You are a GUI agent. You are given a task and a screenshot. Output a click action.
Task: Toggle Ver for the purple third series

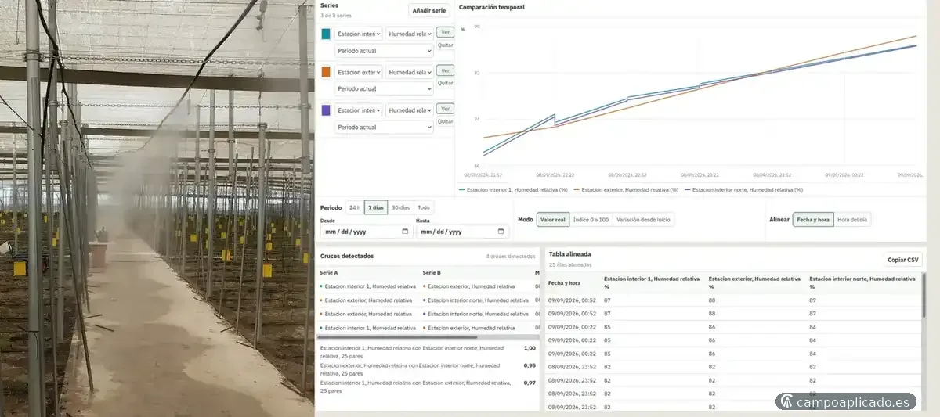click(x=445, y=109)
